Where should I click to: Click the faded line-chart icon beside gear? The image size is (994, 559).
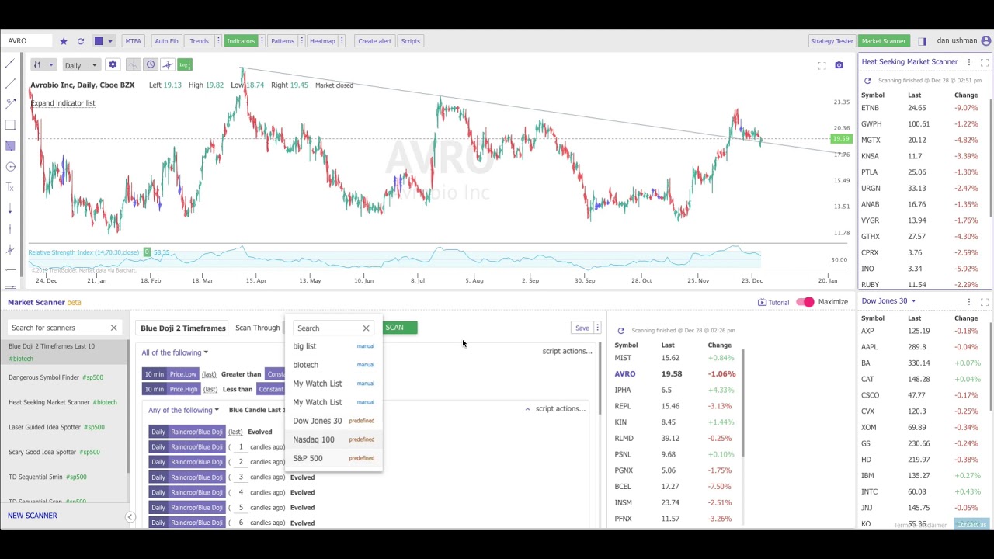point(134,65)
